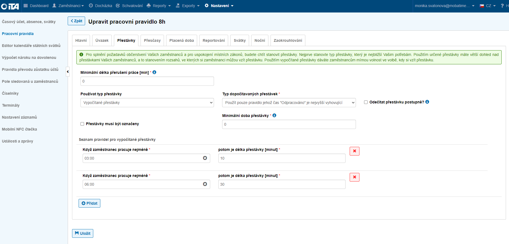The height and width of the screenshot is (244, 509).
Task: Collapse the left sidebar with arrow handle
Action: click(68, 72)
